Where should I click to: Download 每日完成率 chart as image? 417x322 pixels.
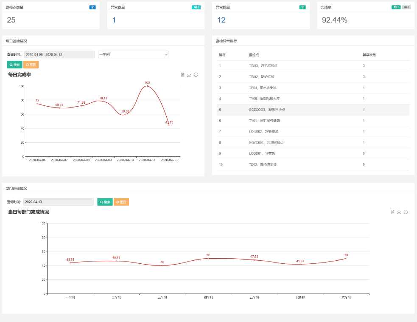pyautogui.click(x=189, y=75)
